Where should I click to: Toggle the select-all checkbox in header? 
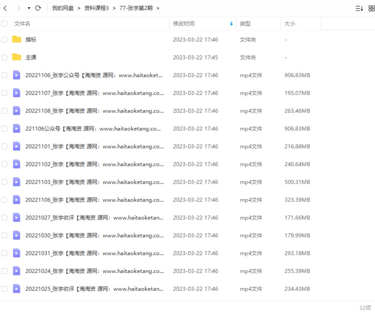(x=4, y=23)
